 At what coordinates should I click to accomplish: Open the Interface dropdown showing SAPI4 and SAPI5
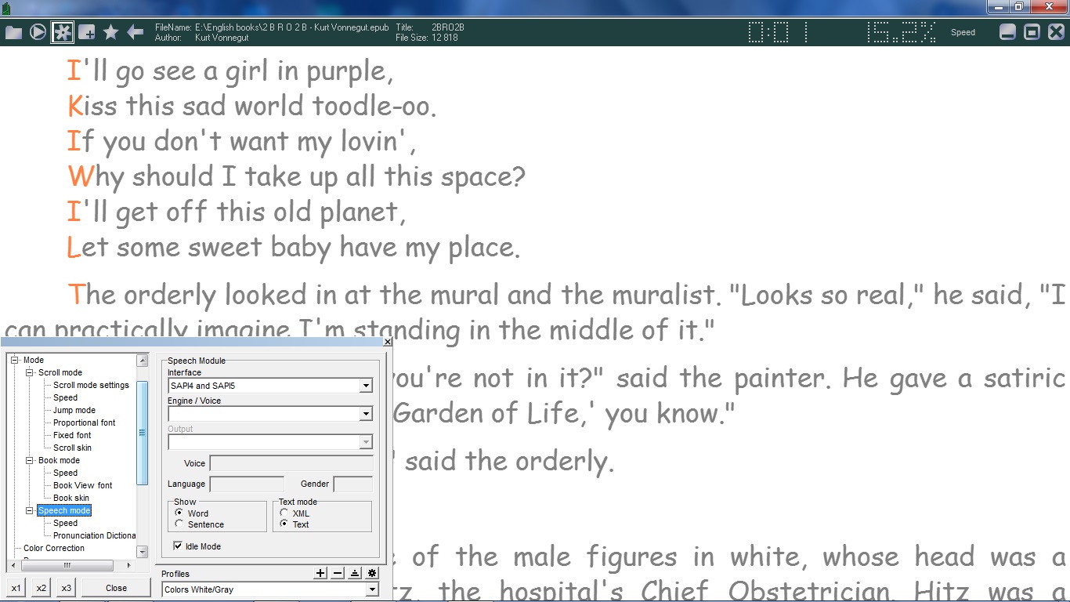366,386
